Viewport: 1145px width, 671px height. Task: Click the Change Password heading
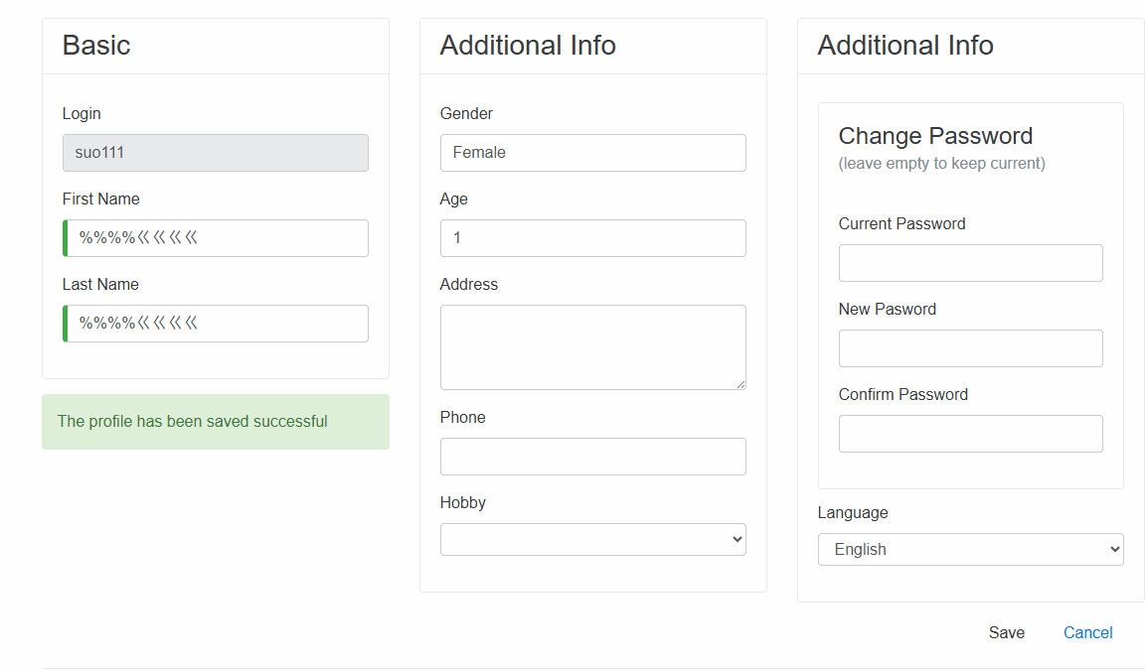pos(935,136)
